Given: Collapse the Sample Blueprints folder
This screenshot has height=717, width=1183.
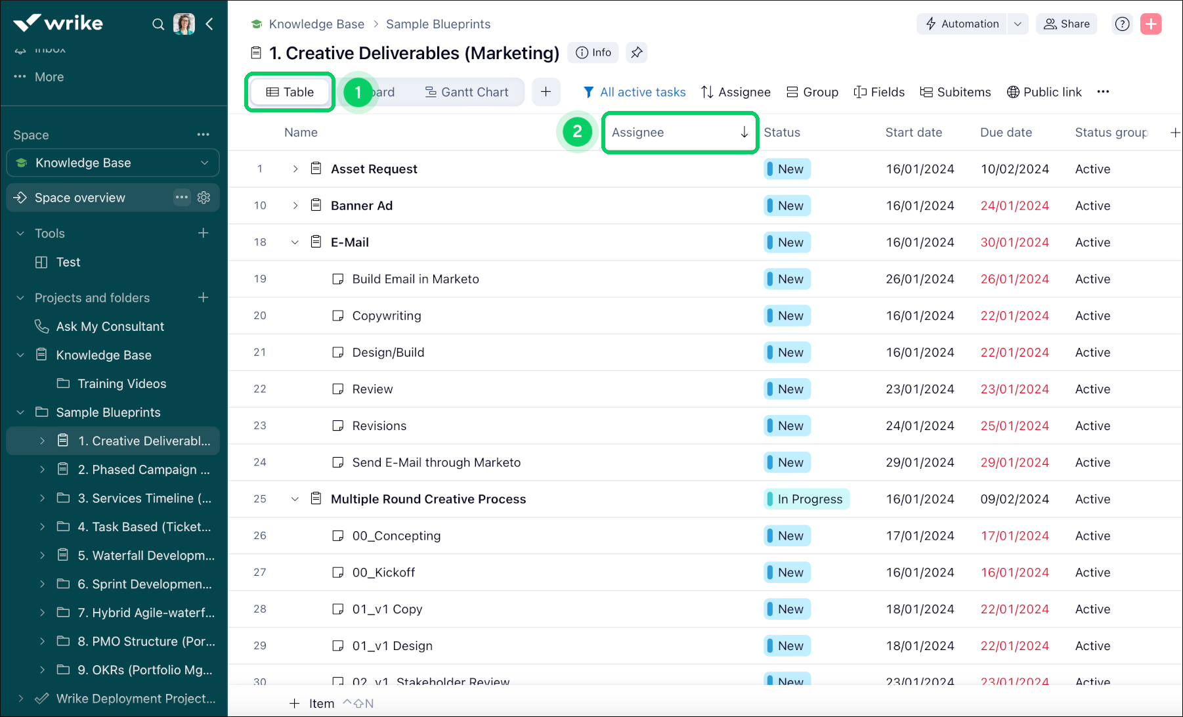Looking at the screenshot, I should [20, 412].
